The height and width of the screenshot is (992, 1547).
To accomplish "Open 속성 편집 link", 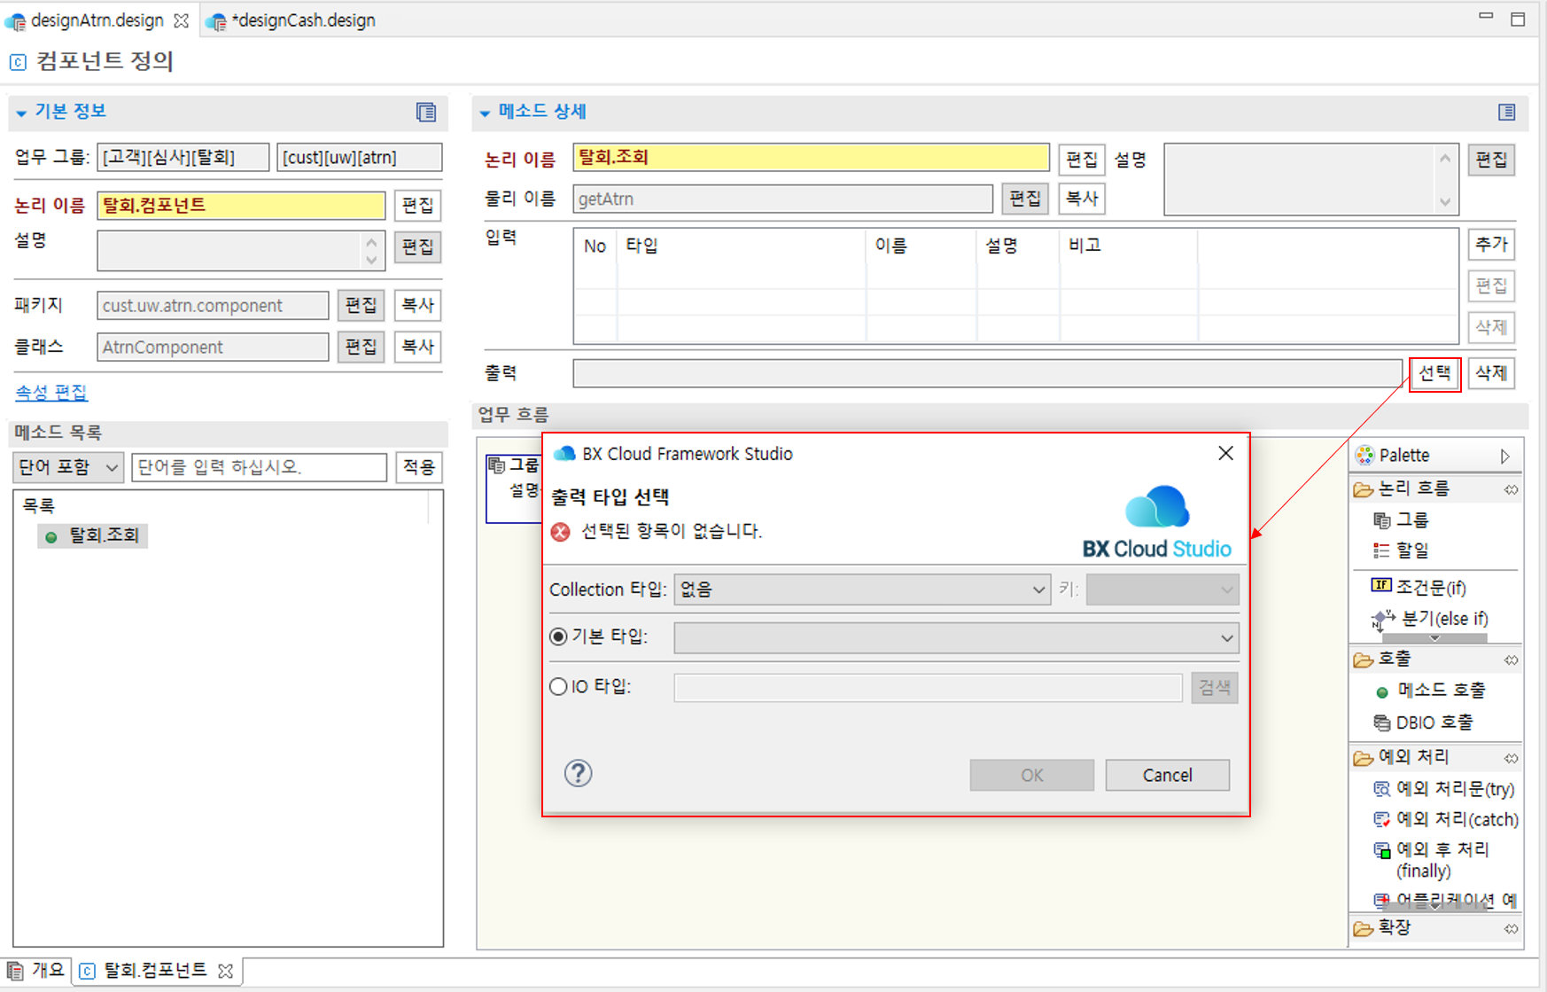I will (x=51, y=392).
